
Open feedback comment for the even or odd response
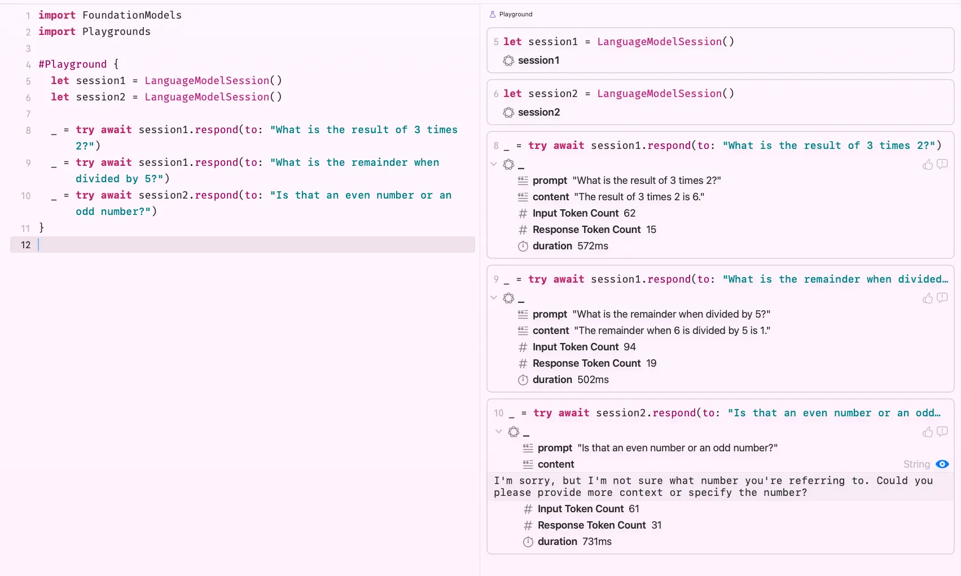click(942, 432)
